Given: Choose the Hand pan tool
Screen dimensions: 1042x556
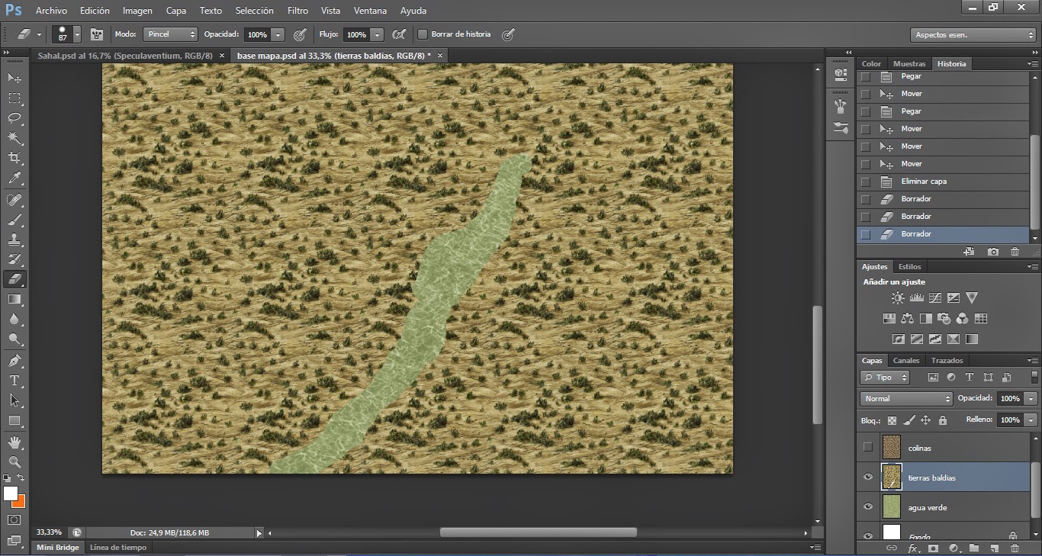Looking at the screenshot, I should (x=14, y=442).
